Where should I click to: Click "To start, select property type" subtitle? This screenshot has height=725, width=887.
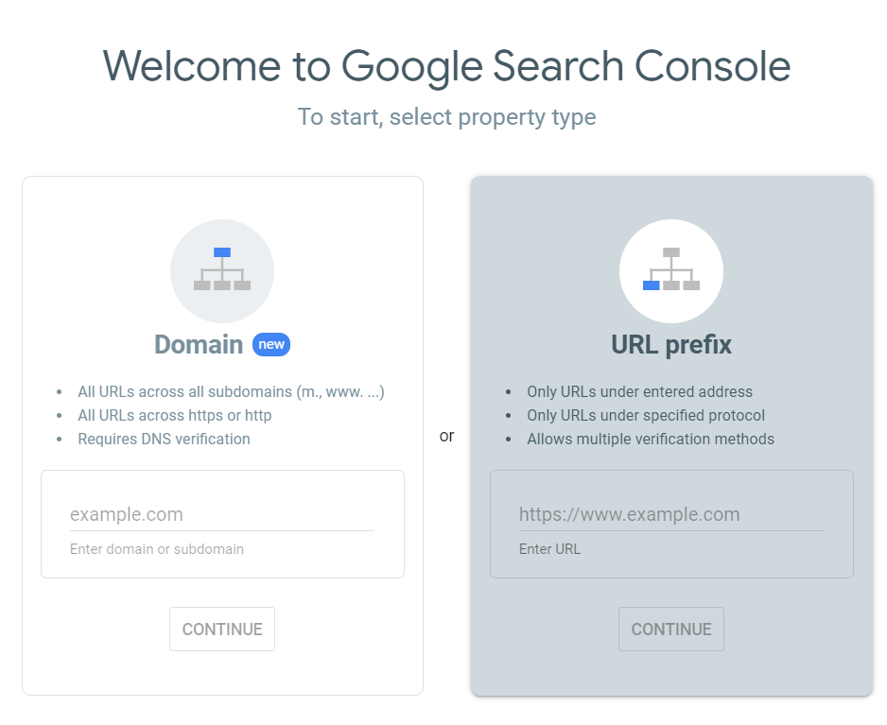click(446, 117)
